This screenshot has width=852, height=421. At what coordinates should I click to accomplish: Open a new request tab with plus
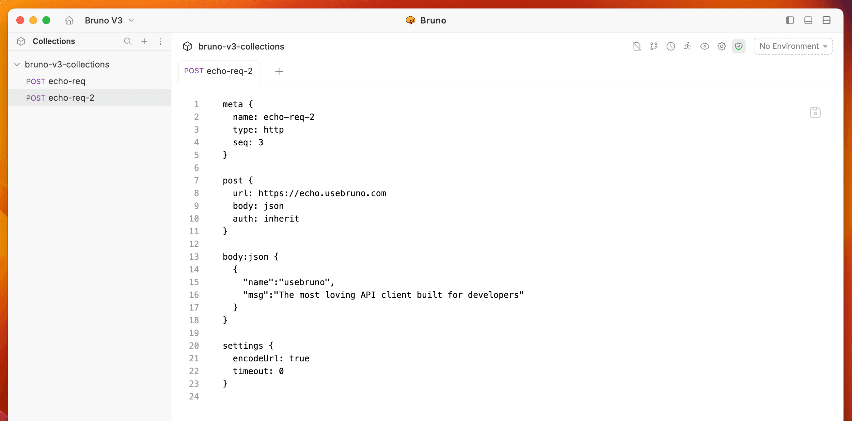(279, 71)
